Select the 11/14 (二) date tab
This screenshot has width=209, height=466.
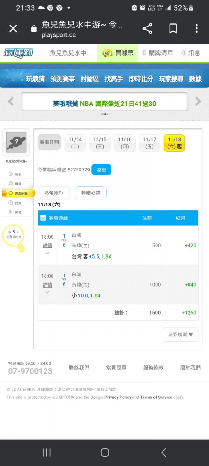75,143
